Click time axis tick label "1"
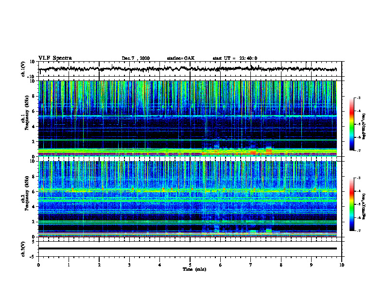 click(69, 265)
